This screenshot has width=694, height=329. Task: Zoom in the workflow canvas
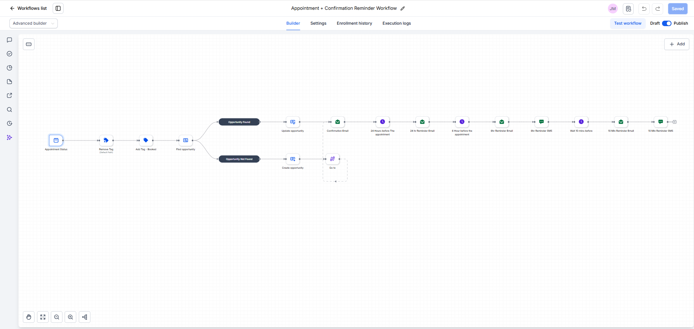click(x=70, y=317)
